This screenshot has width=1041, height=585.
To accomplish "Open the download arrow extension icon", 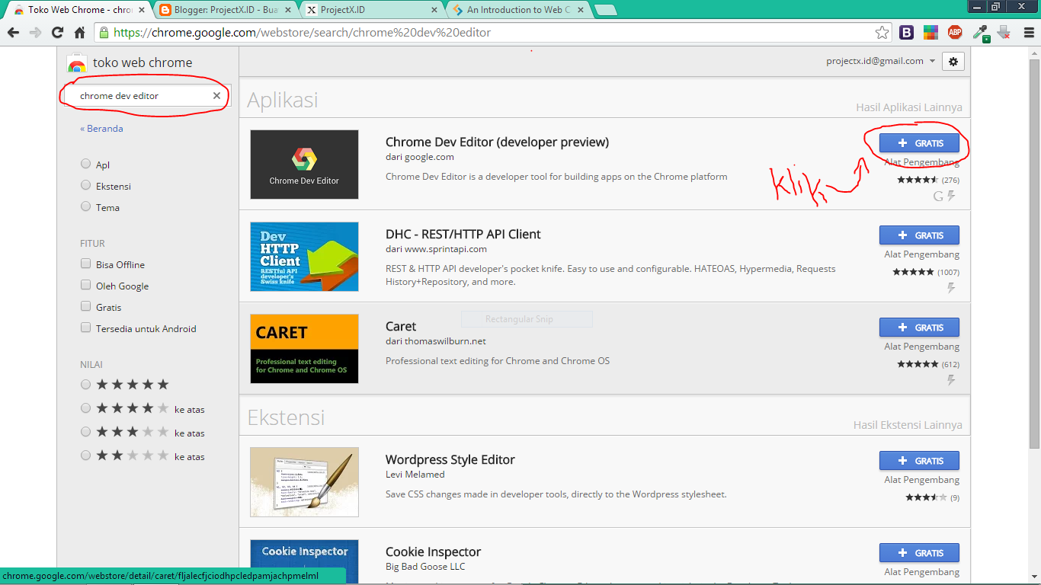I will [1004, 32].
